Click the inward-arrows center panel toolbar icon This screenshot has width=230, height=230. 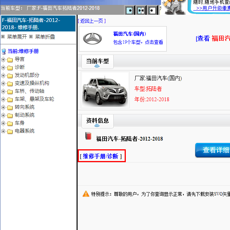click(x=141, y=10)
